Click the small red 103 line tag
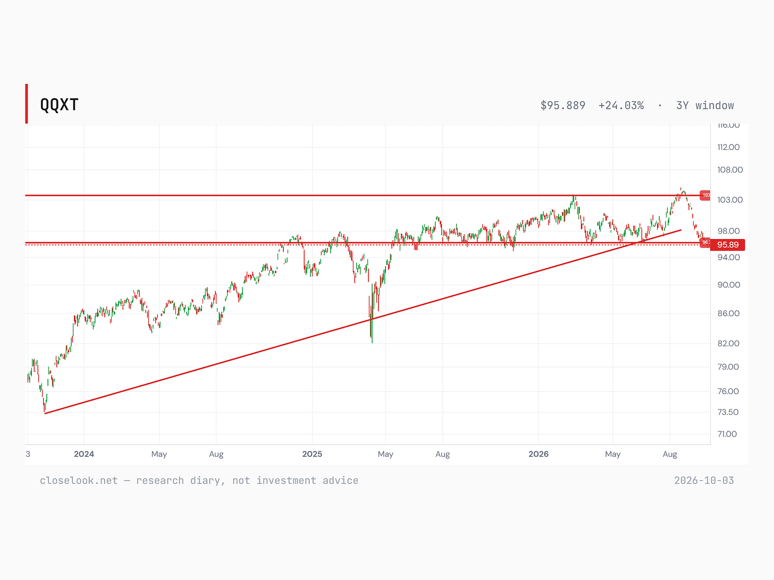Screen dimensions: 774x580 click(705, 195)
